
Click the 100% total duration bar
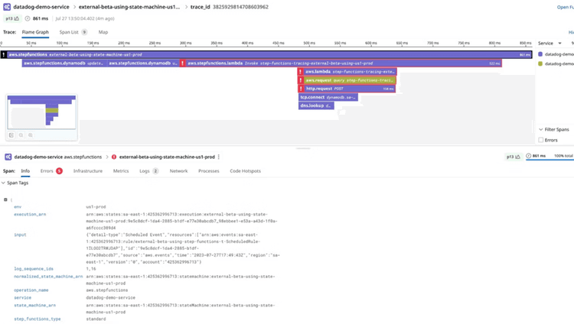click(x=550, y=160)
